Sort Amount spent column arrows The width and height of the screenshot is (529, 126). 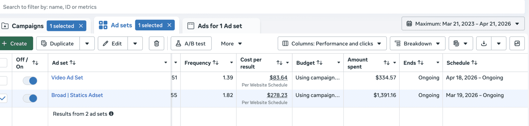(x=387, y=63)
